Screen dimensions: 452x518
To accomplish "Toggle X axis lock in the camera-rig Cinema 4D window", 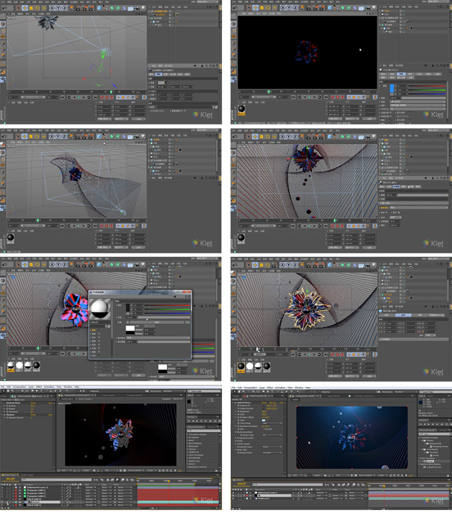I will click(53, 7).
